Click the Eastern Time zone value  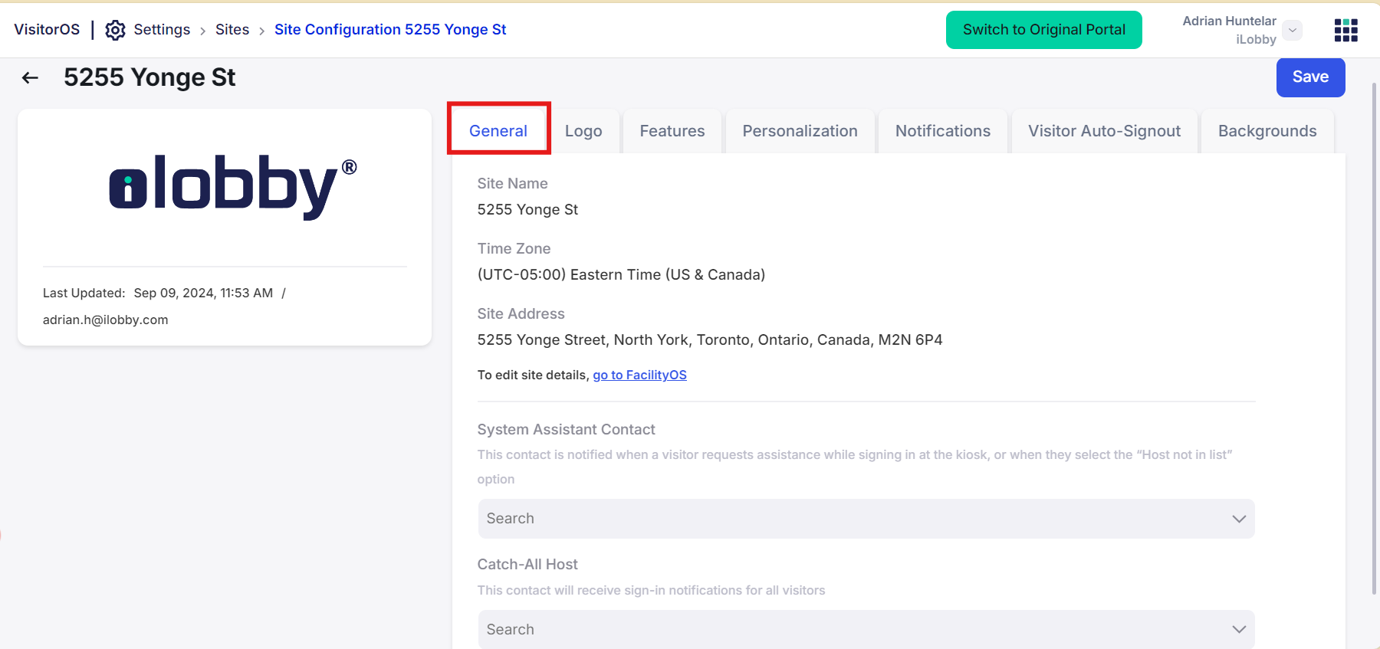(x=621, y=275)
